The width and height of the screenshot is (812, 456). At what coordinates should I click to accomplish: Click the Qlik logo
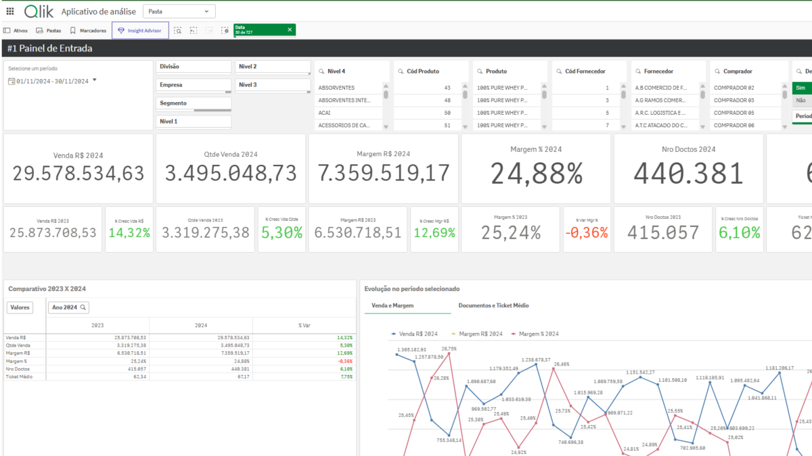pos(39,11)
